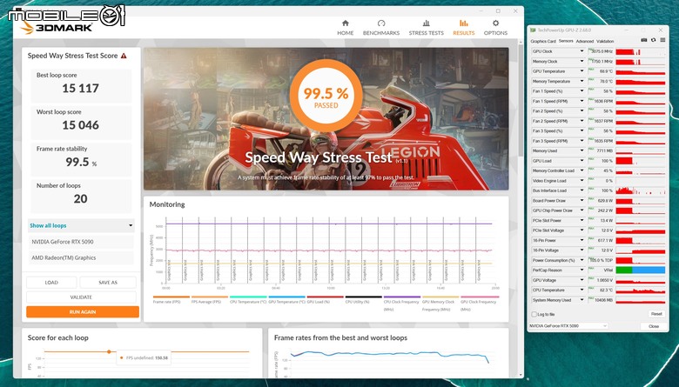Click the score warning triangle icon
Screen dimensions: 679x387
click(x=124, y=56)
